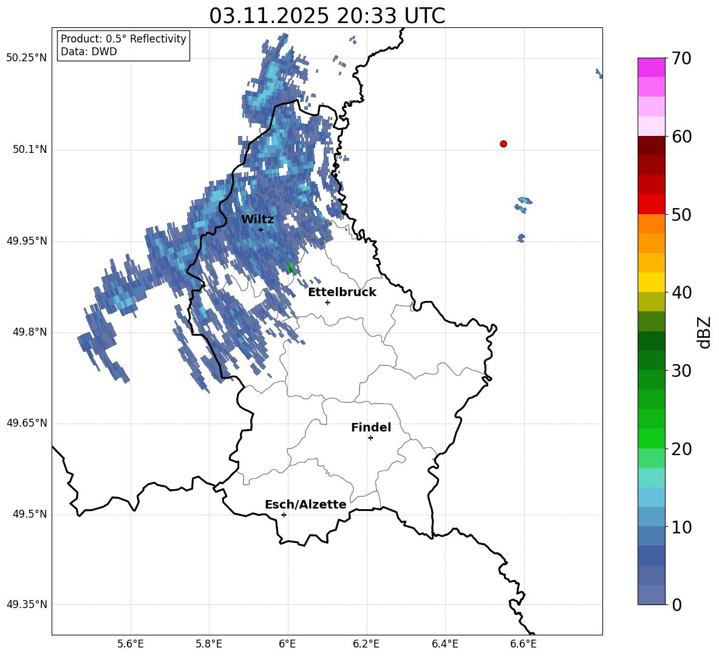Click the 49.65°N latitude label
This screenshot has width=719, height=656.
27,423
